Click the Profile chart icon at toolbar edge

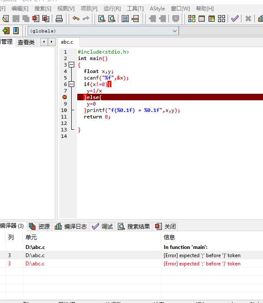coord(260,19)
